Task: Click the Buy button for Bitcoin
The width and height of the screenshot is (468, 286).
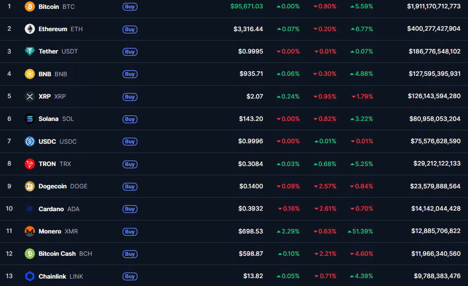Action: (130, 7)
